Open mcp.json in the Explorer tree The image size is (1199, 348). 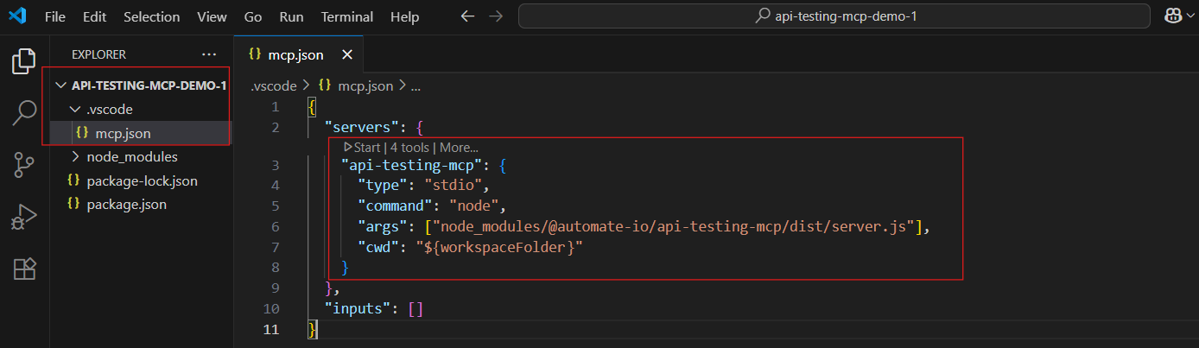[x=142, y=133]
